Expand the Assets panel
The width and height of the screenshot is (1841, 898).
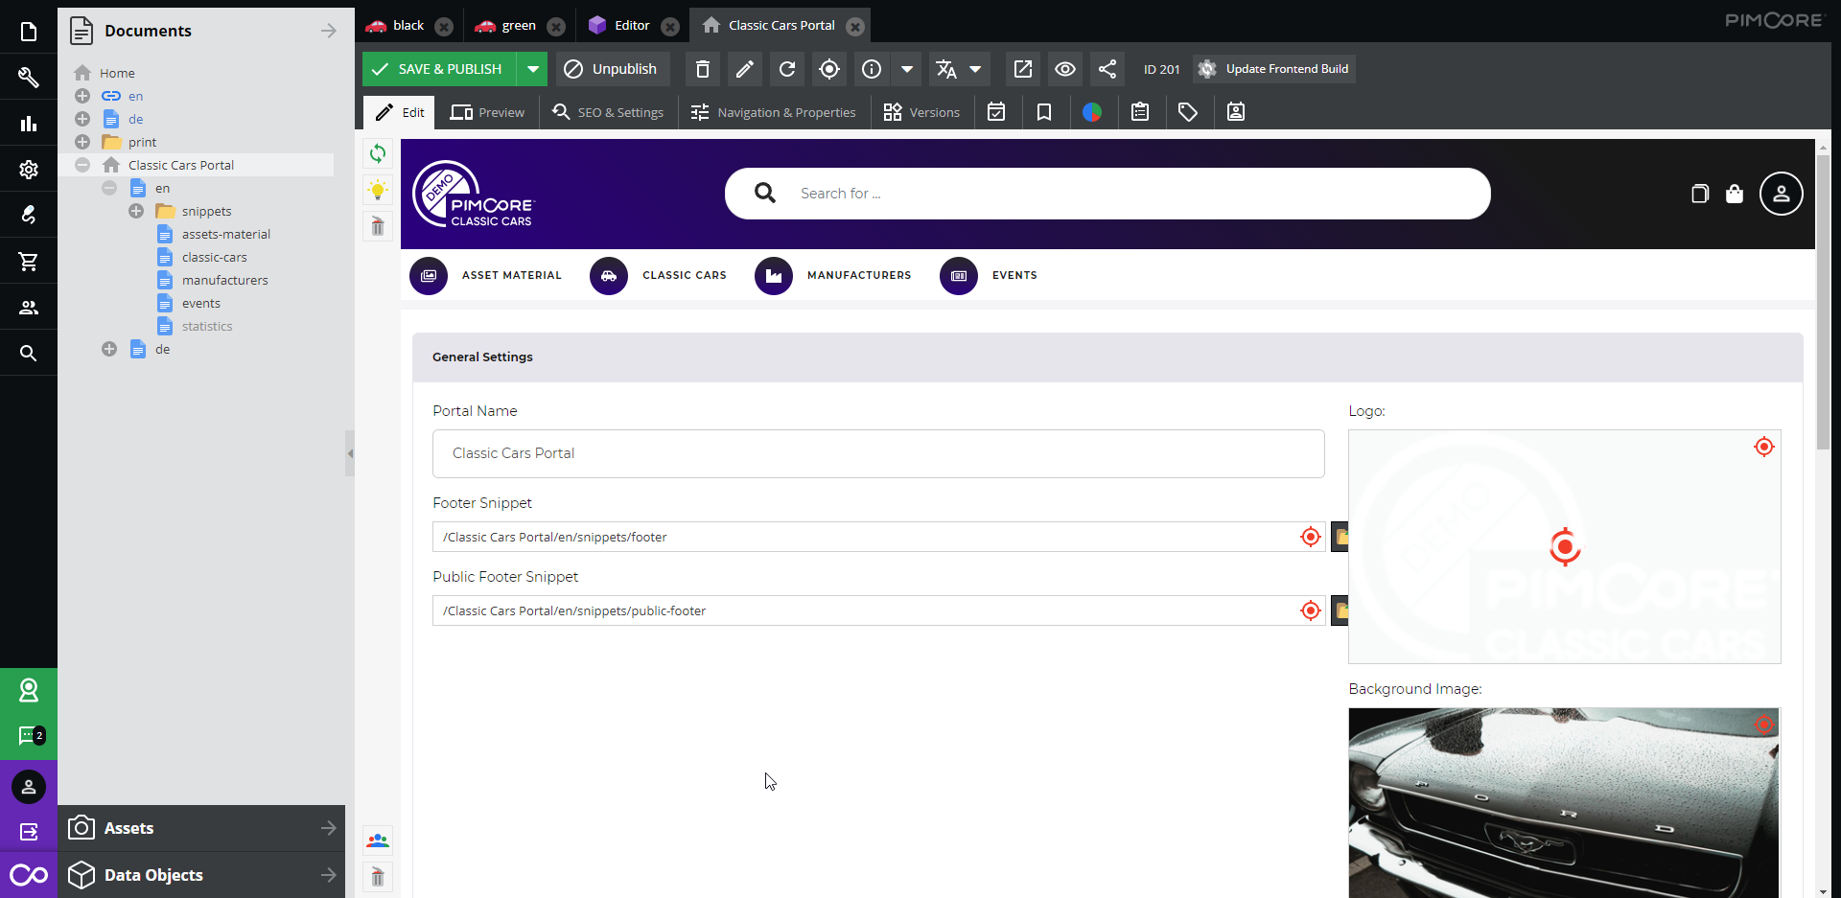point(201,828)
